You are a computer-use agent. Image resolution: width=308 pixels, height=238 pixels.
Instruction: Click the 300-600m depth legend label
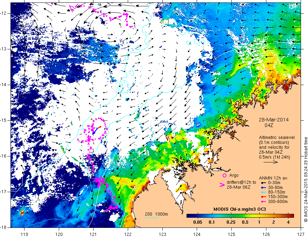(278, 202)
